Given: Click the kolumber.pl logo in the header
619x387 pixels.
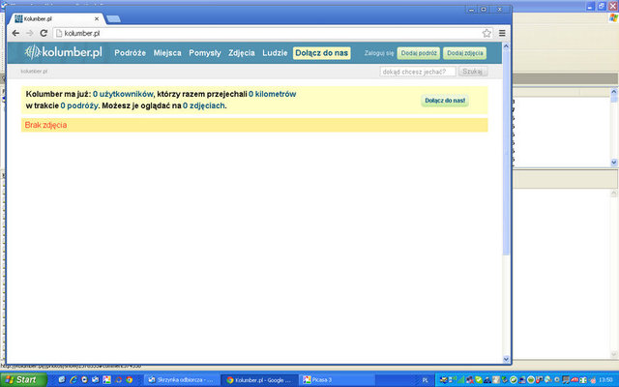Looking at the screenshot, I should pyautogui.click(x=64, y=52).
